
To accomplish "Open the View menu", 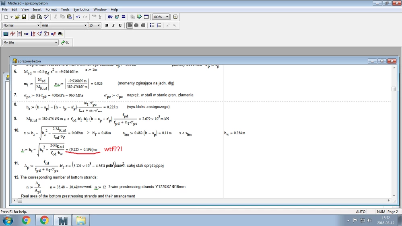I will (25, 10).
